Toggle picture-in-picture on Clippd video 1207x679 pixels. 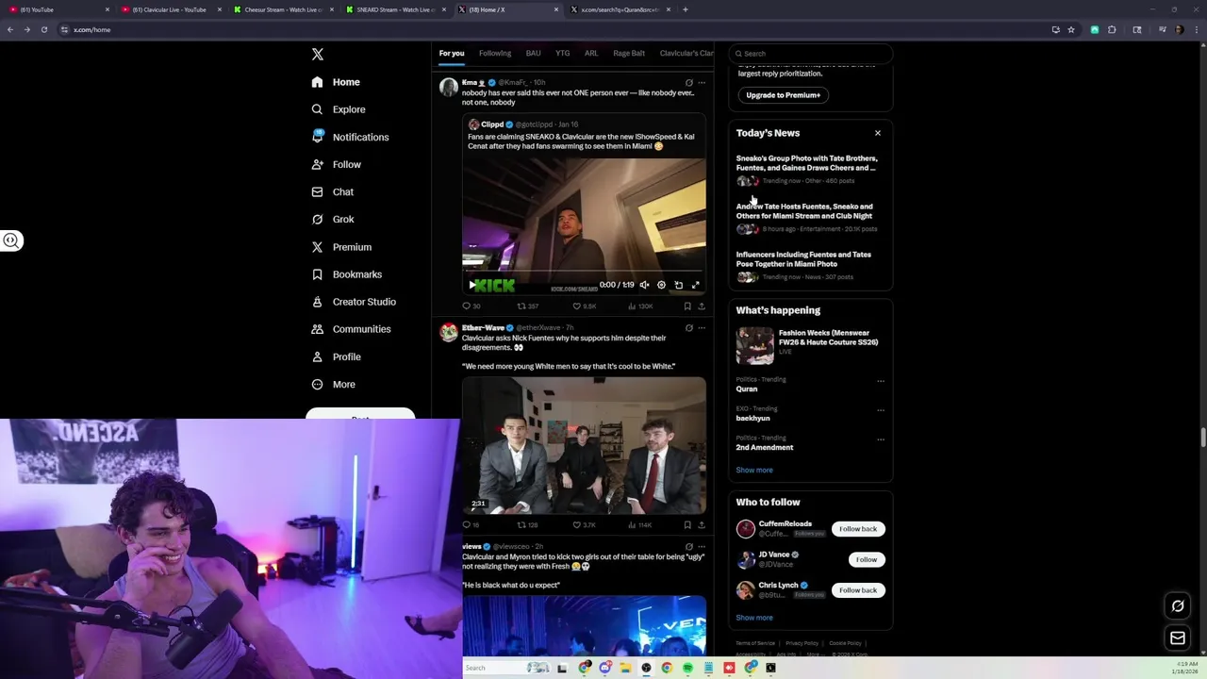(x=678, y=285)
